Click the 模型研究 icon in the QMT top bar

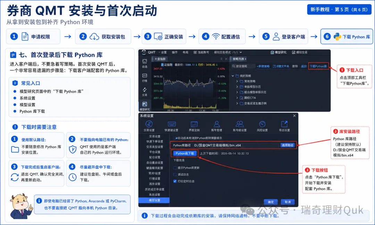pos(272,52)
